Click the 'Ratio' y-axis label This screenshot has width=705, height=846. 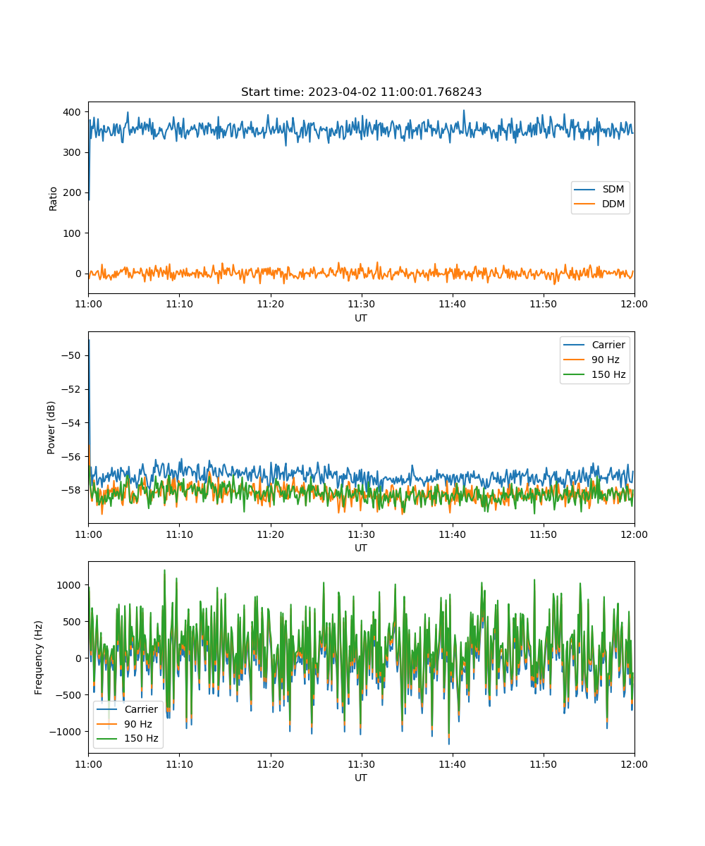(54, 197)
